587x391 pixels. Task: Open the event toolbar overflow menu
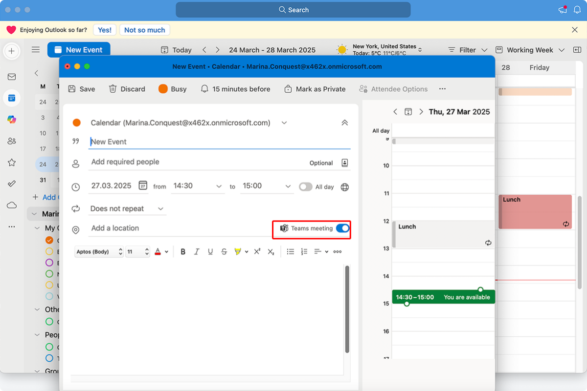click(x=443, y=89)
